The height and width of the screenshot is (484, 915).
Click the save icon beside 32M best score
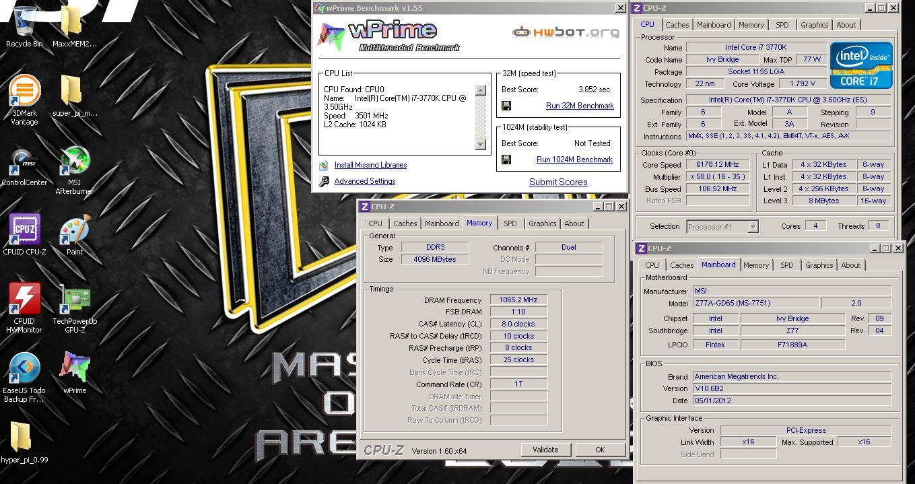pyautogui.click(x=506, y=106)
